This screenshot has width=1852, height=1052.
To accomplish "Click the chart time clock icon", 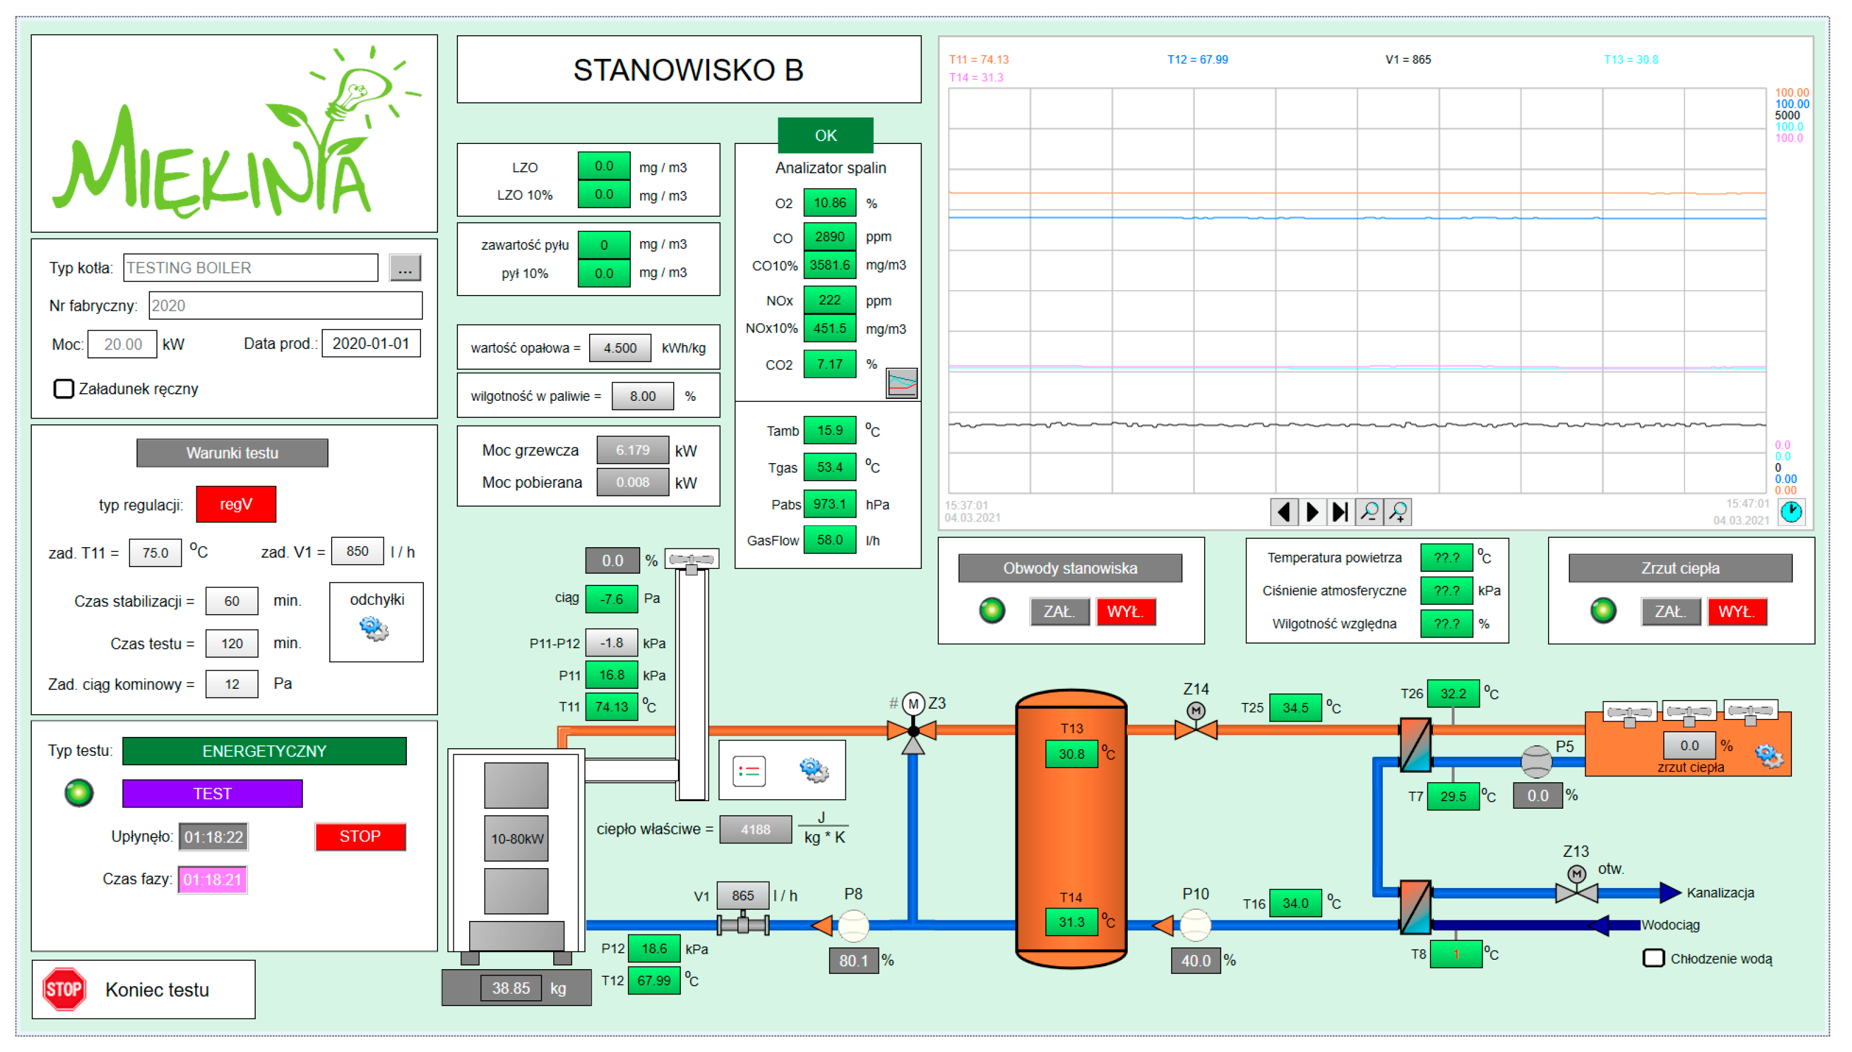I will (1793, 512).
